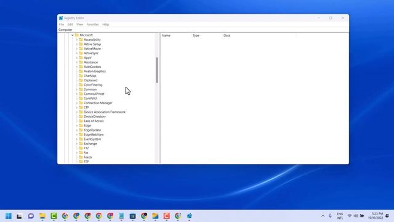
Task: Click the CommsAPHost folder icon
Action: pyautogui.click(x=81, y=94)
